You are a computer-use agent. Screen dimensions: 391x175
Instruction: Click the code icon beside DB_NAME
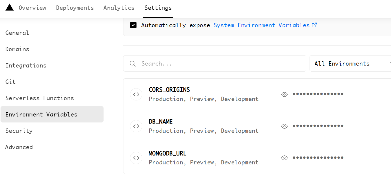136,126
